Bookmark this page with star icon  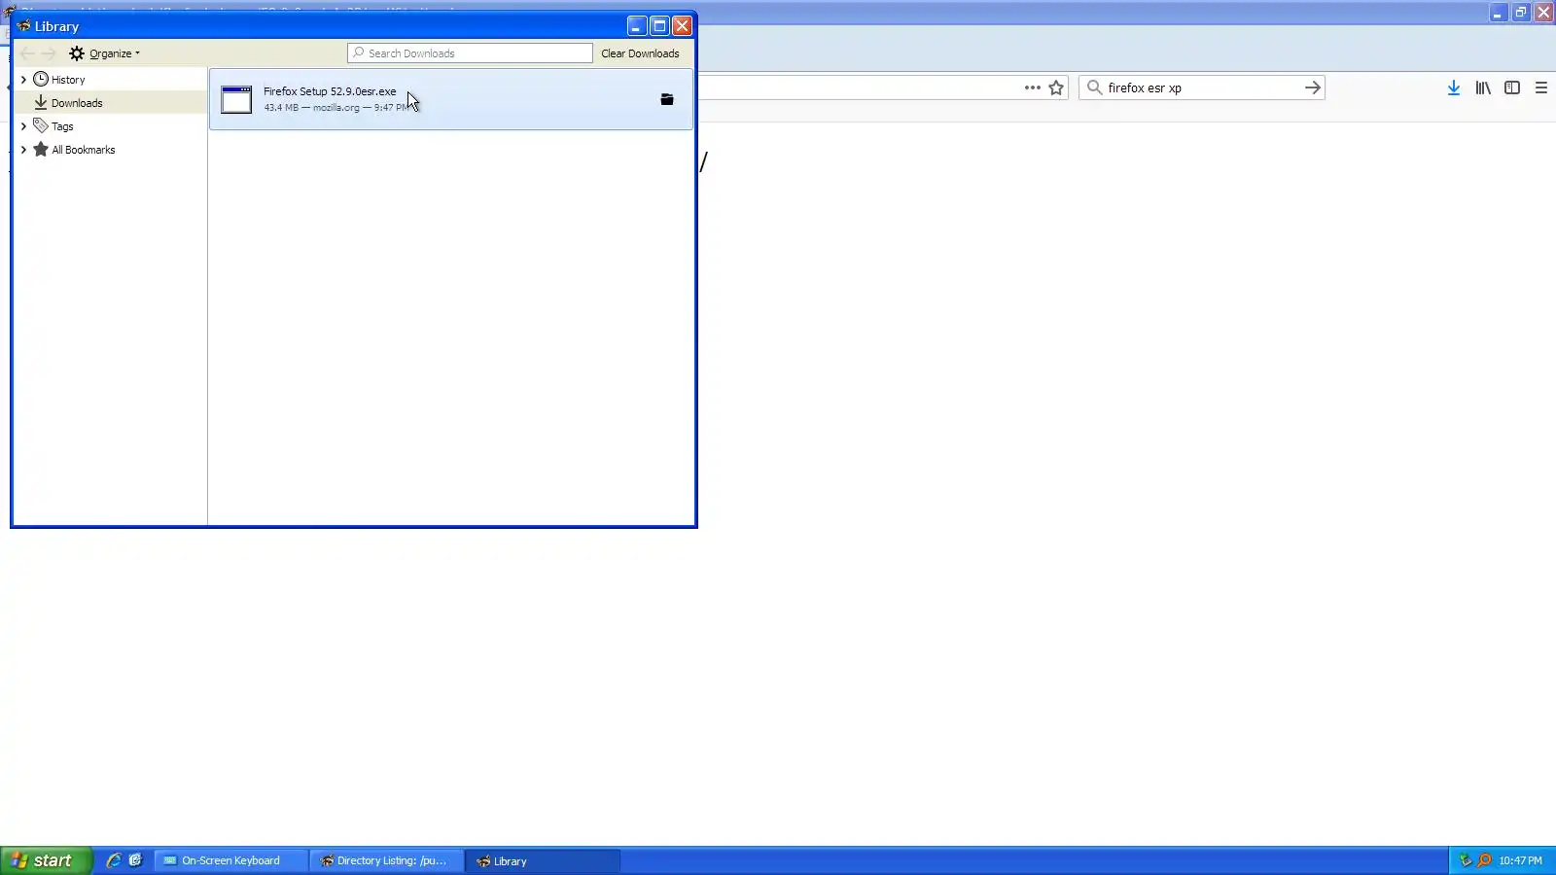[1056, 87]
